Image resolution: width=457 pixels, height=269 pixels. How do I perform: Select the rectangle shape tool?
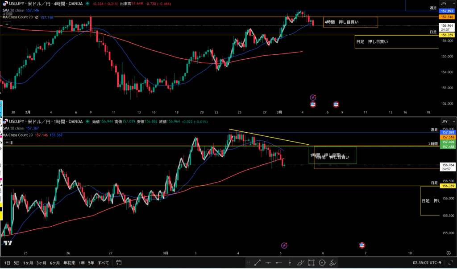(x=312, y=263)
